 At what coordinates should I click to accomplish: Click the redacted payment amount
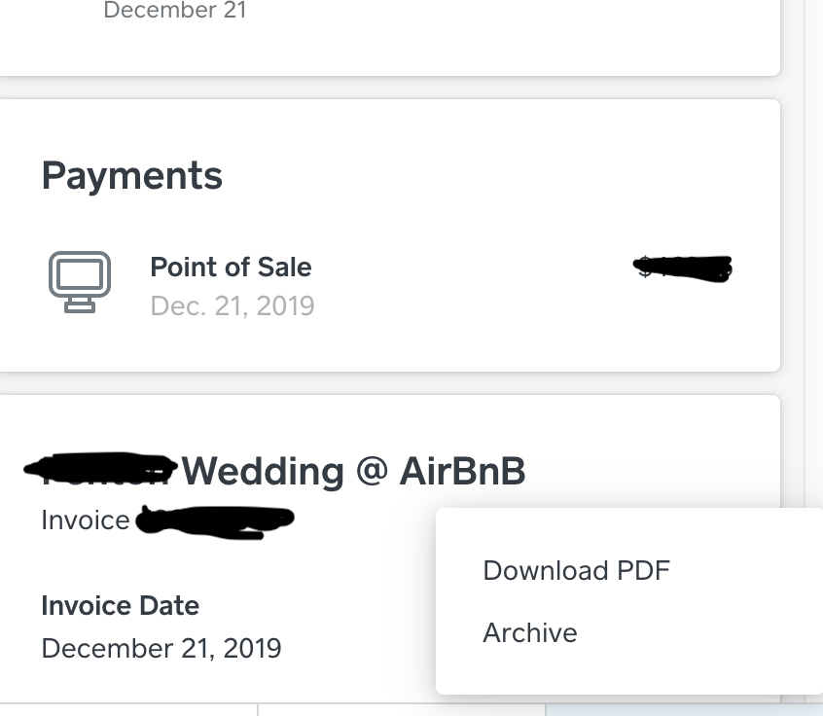pos(683,268)
